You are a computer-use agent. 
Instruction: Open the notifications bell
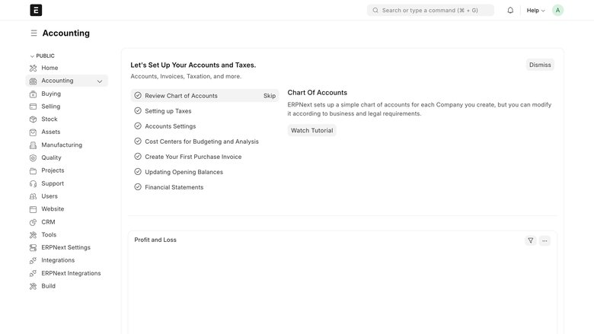click(510, 10)
